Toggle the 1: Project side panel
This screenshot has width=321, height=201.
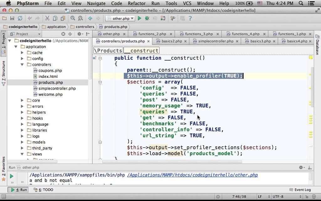click(x=3, y=43)
